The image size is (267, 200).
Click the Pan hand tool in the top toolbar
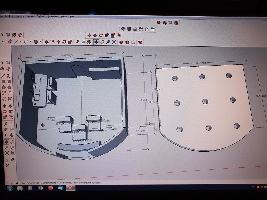pyautogui.click(x=102, y=42)
